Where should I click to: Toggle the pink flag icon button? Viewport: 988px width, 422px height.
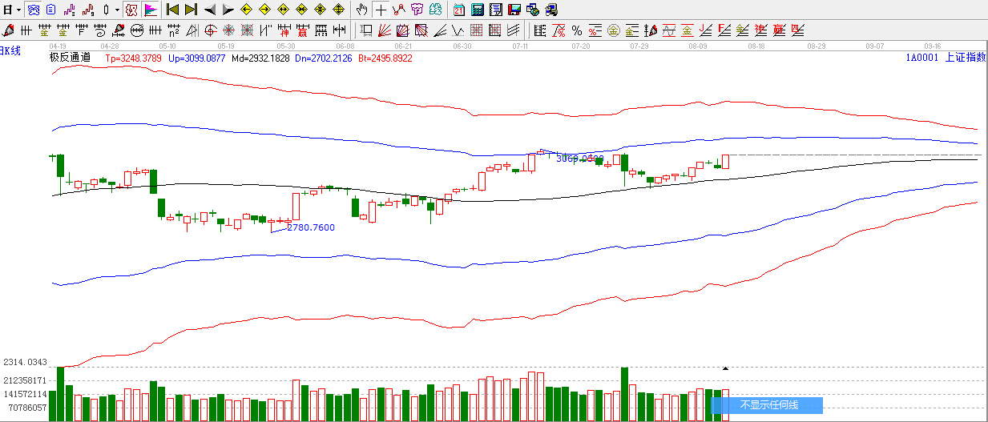(150, 10)
